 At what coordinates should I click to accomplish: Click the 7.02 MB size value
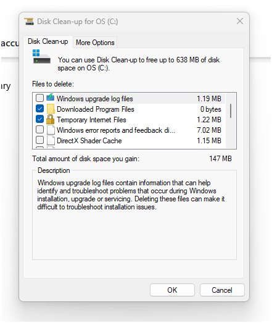click(x=209, y=130)
